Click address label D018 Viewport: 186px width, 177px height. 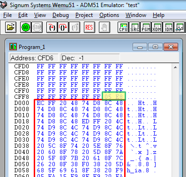(x=22, y=121)
